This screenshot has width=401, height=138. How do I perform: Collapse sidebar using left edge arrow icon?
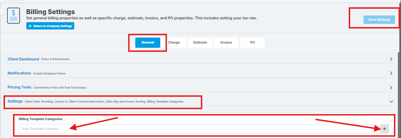coord(1,12)
